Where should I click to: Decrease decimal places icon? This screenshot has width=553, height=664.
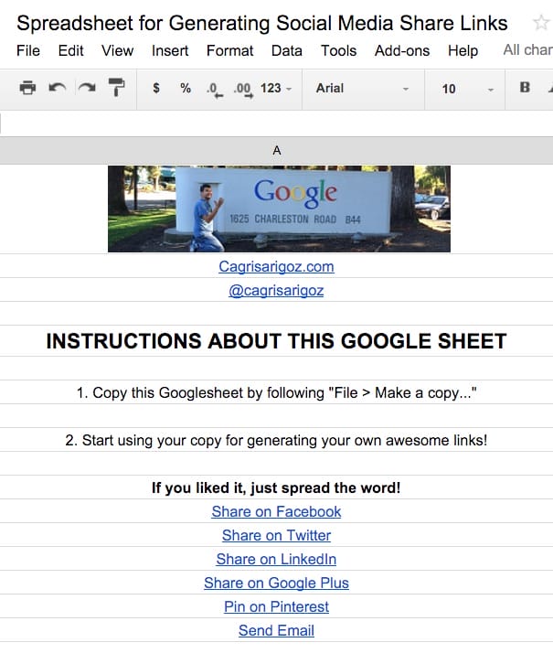point(215,89)
